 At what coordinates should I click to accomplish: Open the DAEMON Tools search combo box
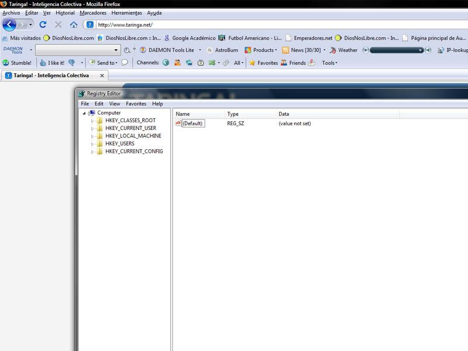click(78, 50)
